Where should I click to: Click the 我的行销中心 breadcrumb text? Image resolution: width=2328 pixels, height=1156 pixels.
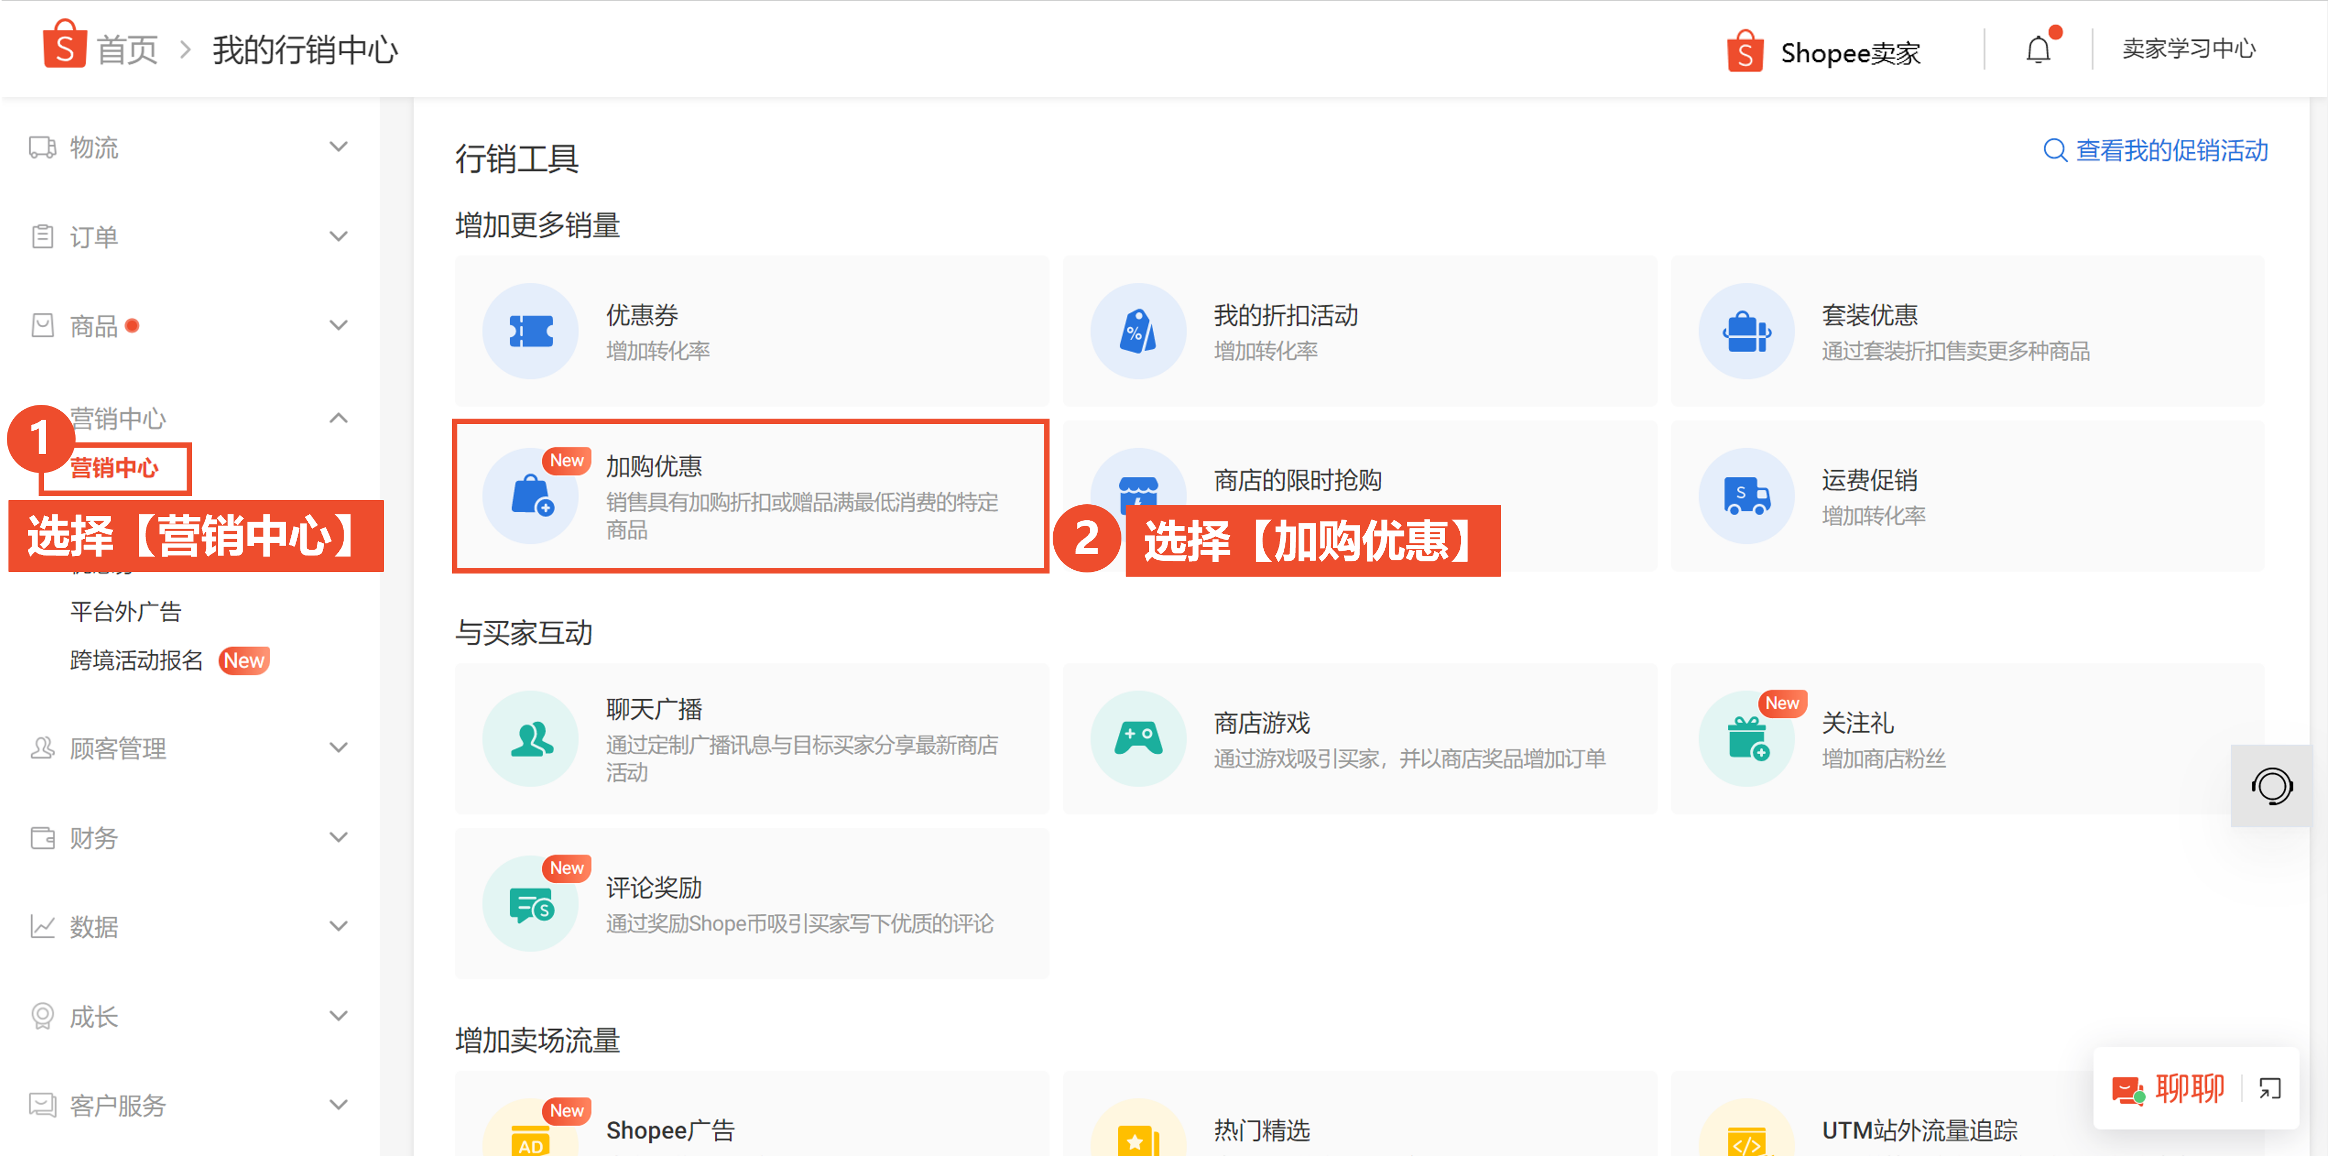coord(306,50)
